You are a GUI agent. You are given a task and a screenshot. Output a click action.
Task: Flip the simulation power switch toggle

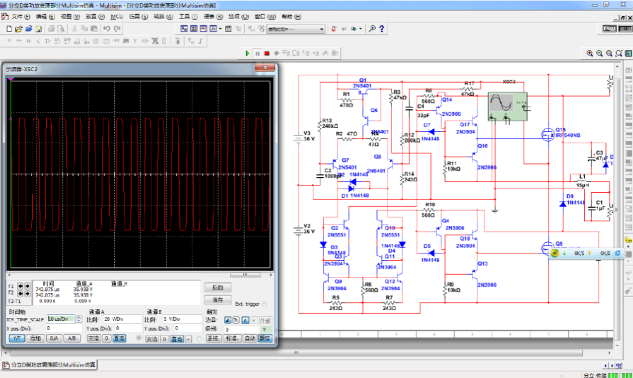pos(609,29)
